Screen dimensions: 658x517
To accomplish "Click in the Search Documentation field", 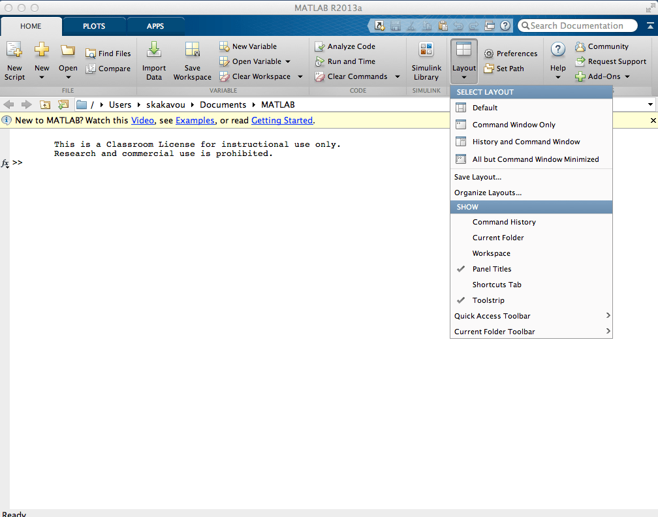I will coord(578,25).
